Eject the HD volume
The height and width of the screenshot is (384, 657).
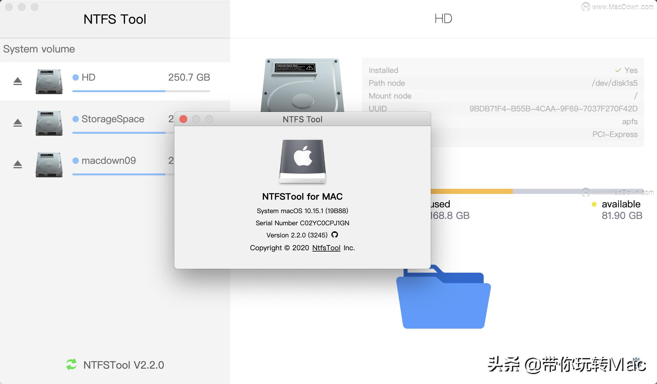18,82
